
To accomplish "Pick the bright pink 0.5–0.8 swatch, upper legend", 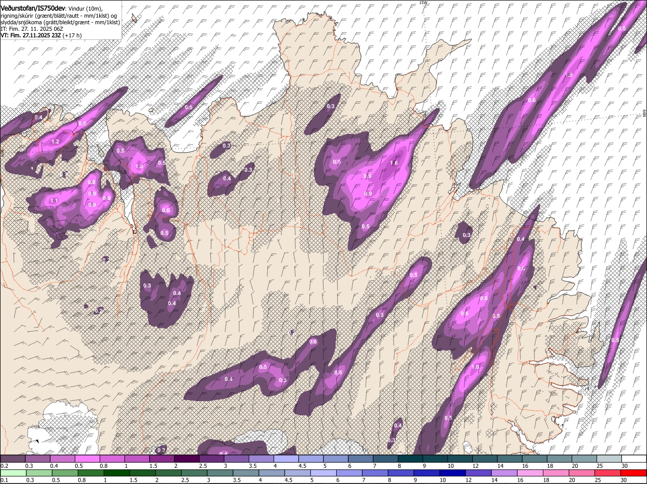I will [87, 458].
